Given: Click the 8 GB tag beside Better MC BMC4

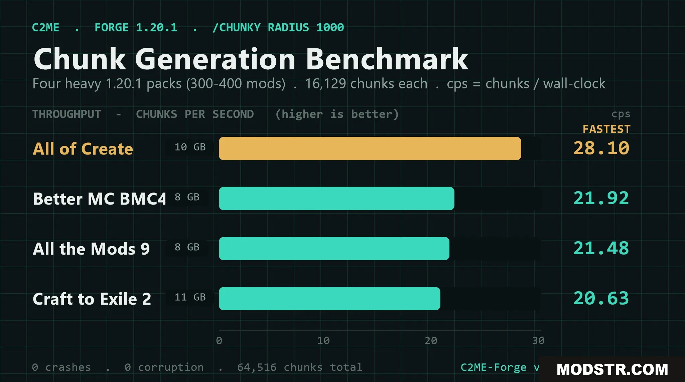Looking at the screenshot, I should (187, 197).
